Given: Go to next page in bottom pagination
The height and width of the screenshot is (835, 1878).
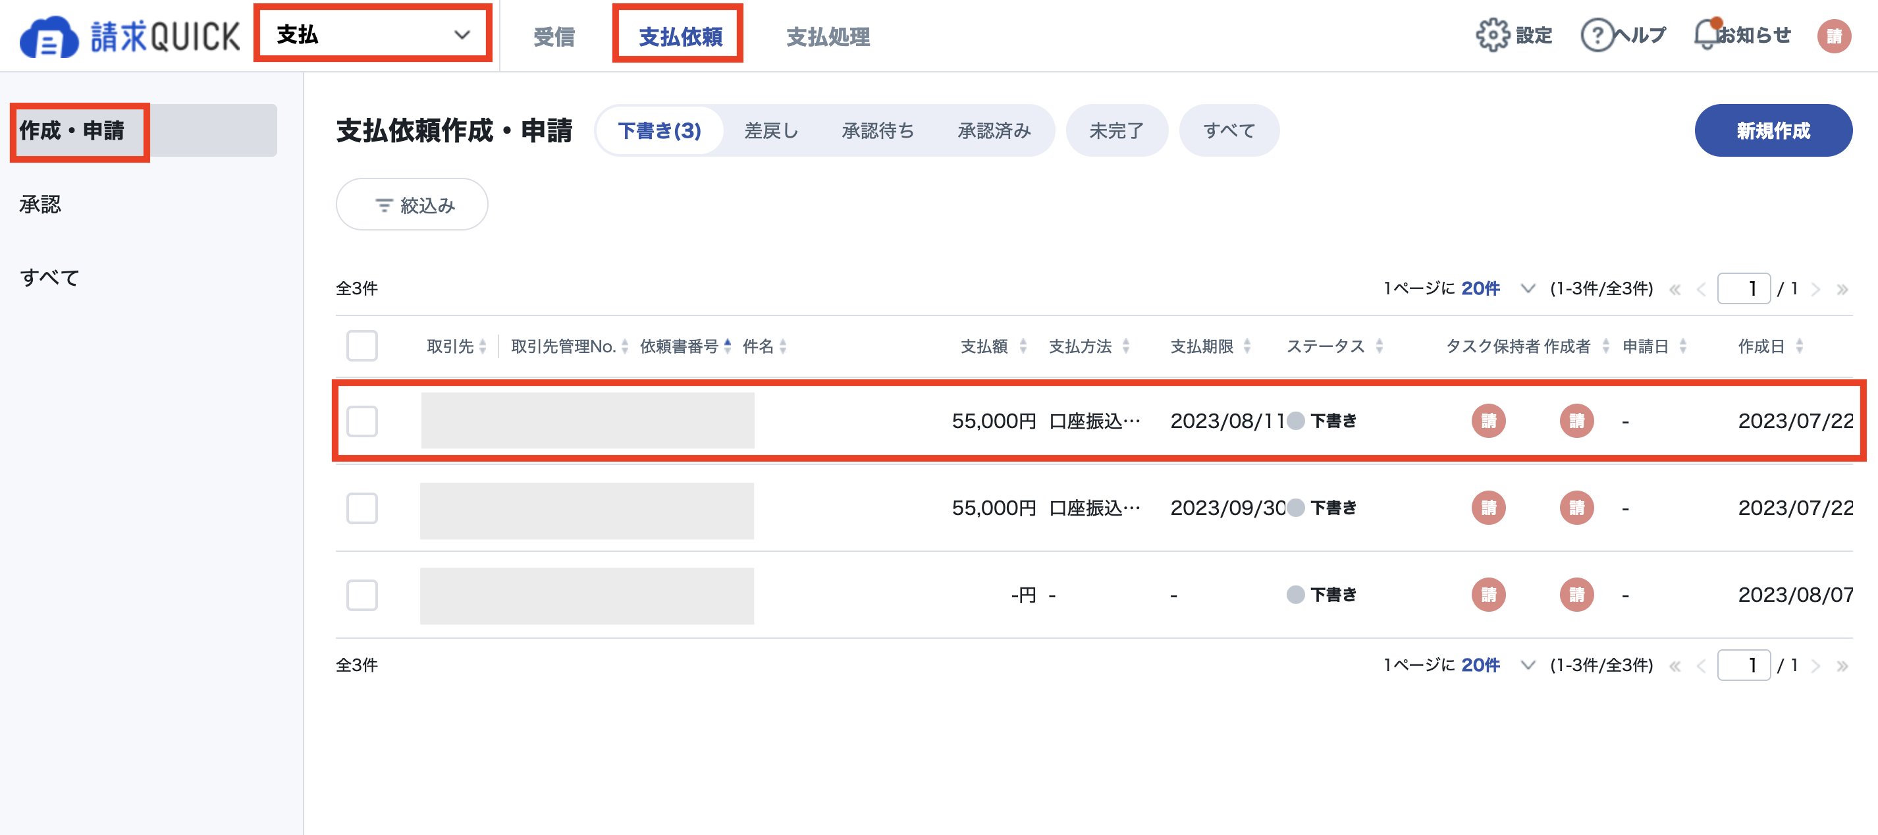Looking at the screenshot, I should click(x=1815, y=666).
